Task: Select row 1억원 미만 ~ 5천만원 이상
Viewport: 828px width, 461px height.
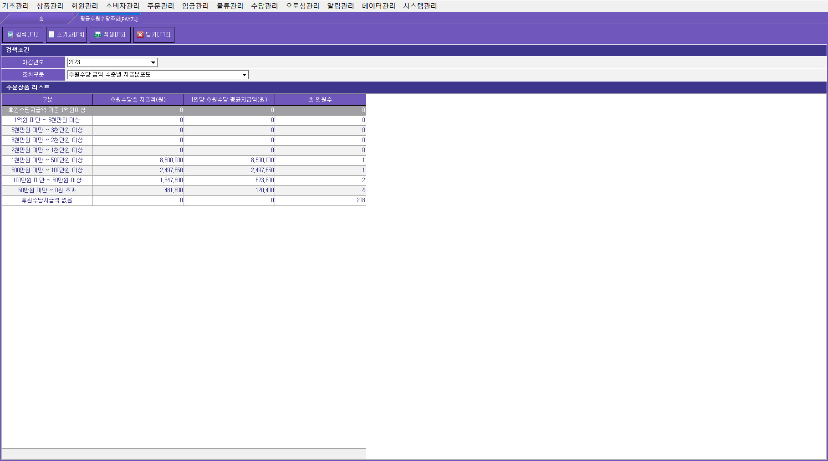Action: [184, 120]
